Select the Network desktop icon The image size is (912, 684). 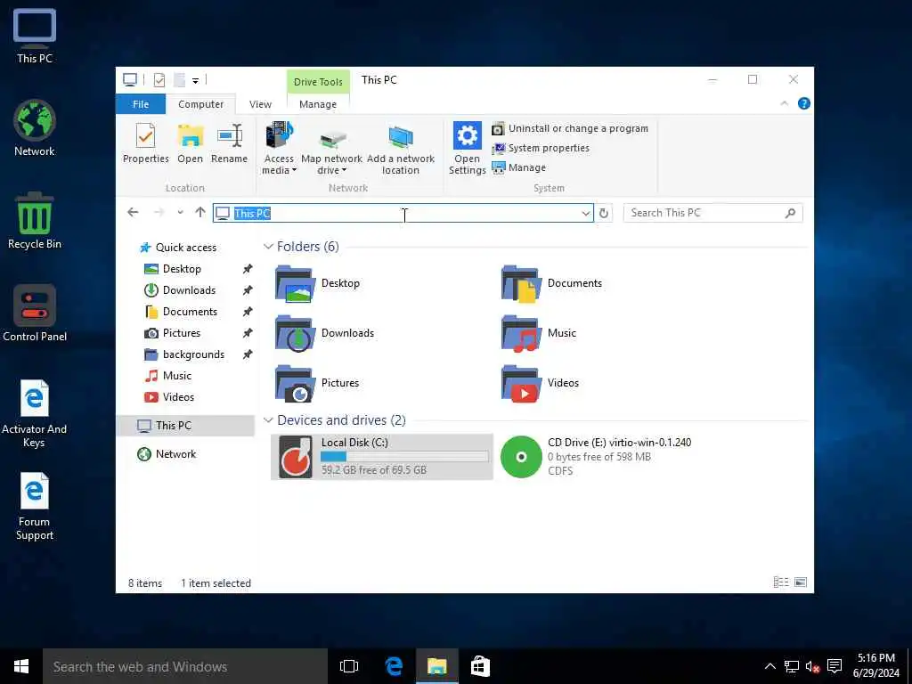click(x=35, y=128)
